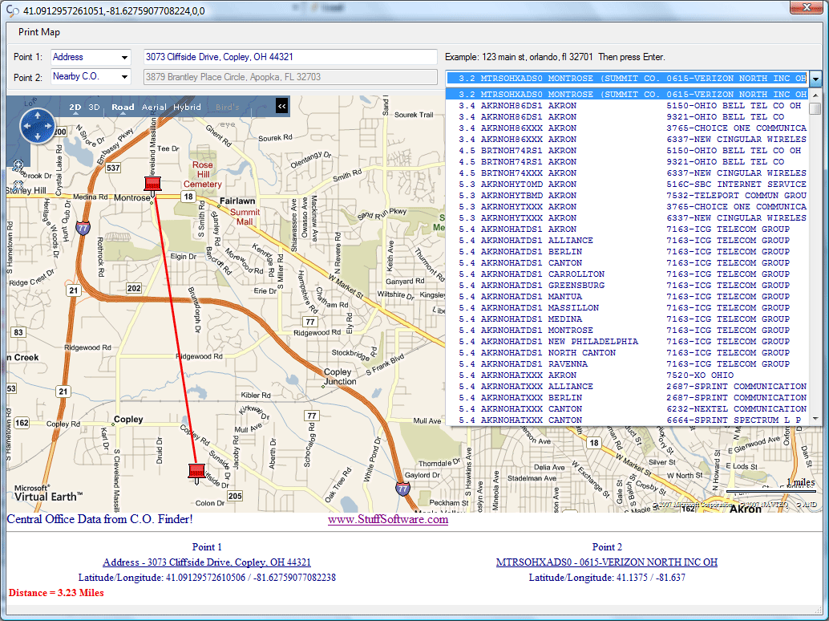Screen dimensions: 829x621
Task: Zoom out using the lower magnifier icon
Action: click(x=18, y=185)
